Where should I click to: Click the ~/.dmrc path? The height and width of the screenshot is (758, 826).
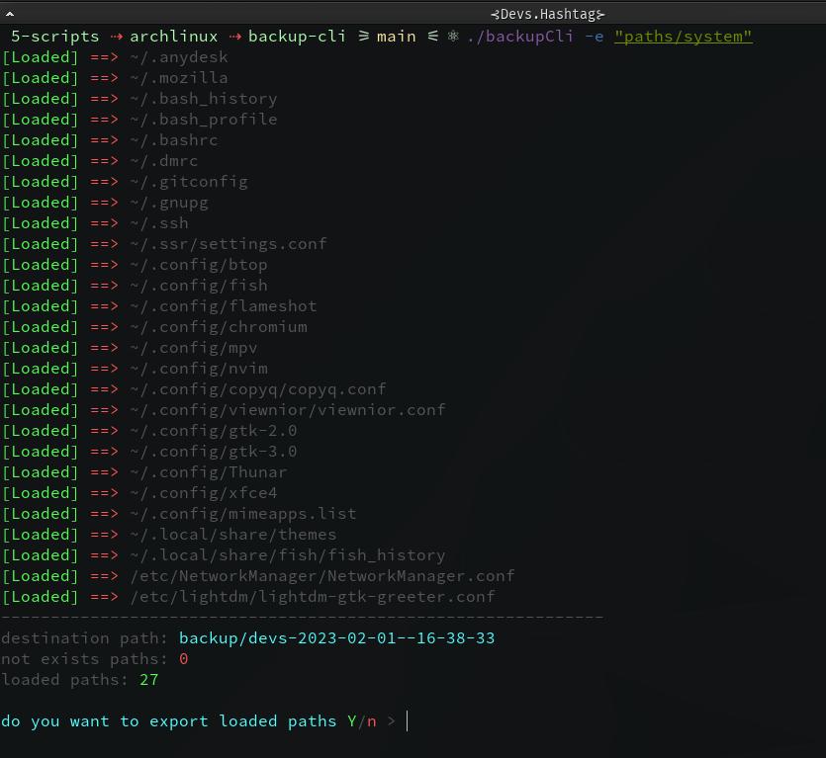[164, 161]
